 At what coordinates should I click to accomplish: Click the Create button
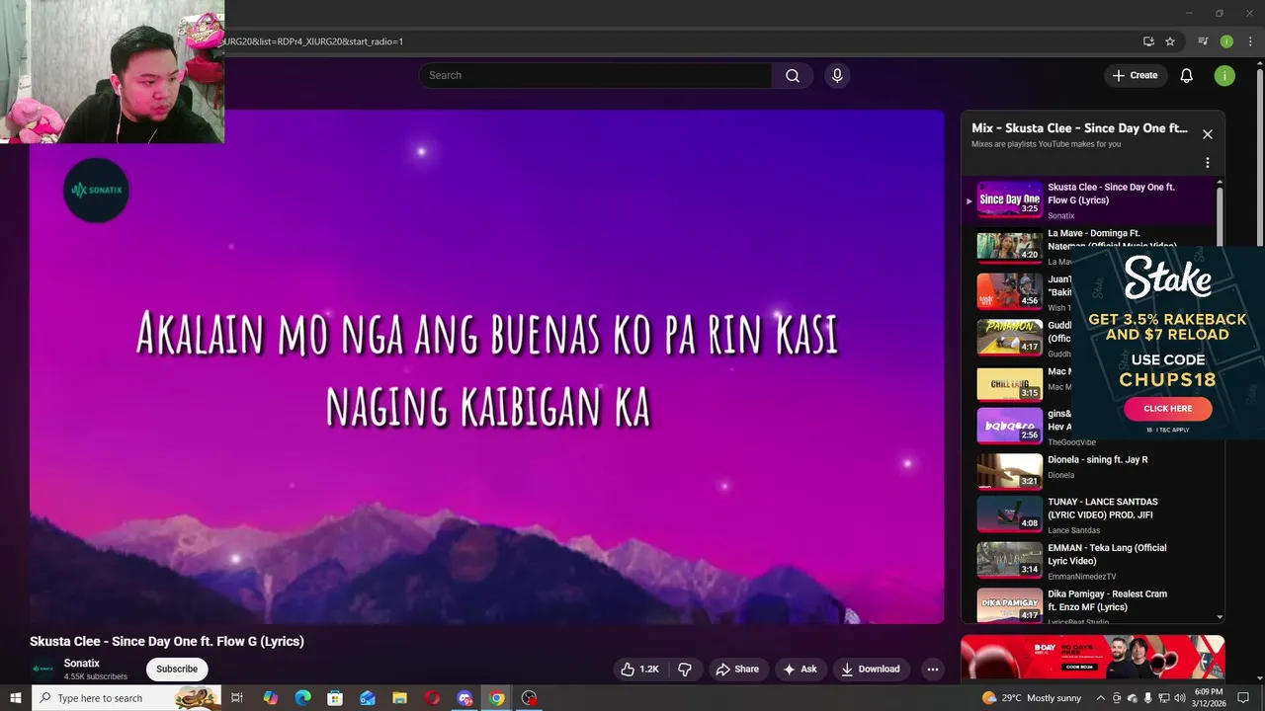click(x=1135, y=76)
